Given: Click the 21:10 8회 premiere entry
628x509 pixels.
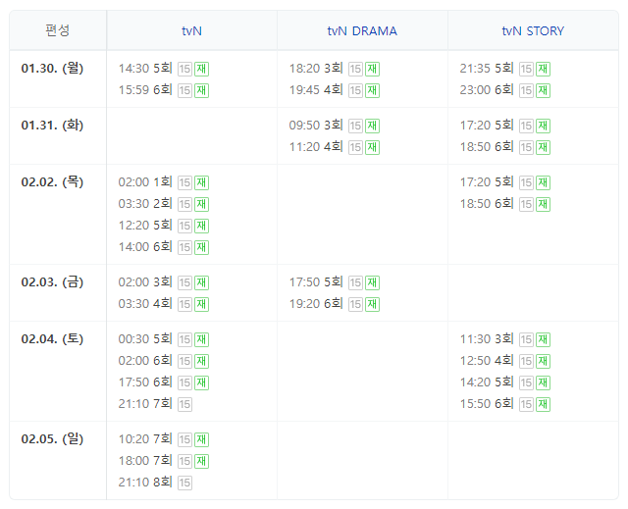Looking at the screenshot, I should [145, 483].
